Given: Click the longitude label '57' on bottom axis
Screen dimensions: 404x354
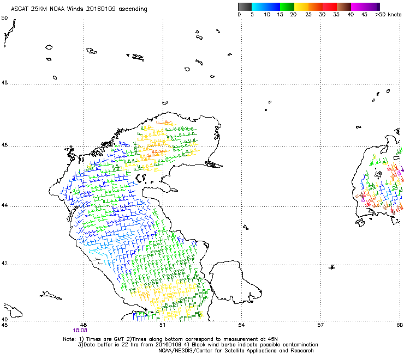Looking at the screenshot, I should 320,325.
